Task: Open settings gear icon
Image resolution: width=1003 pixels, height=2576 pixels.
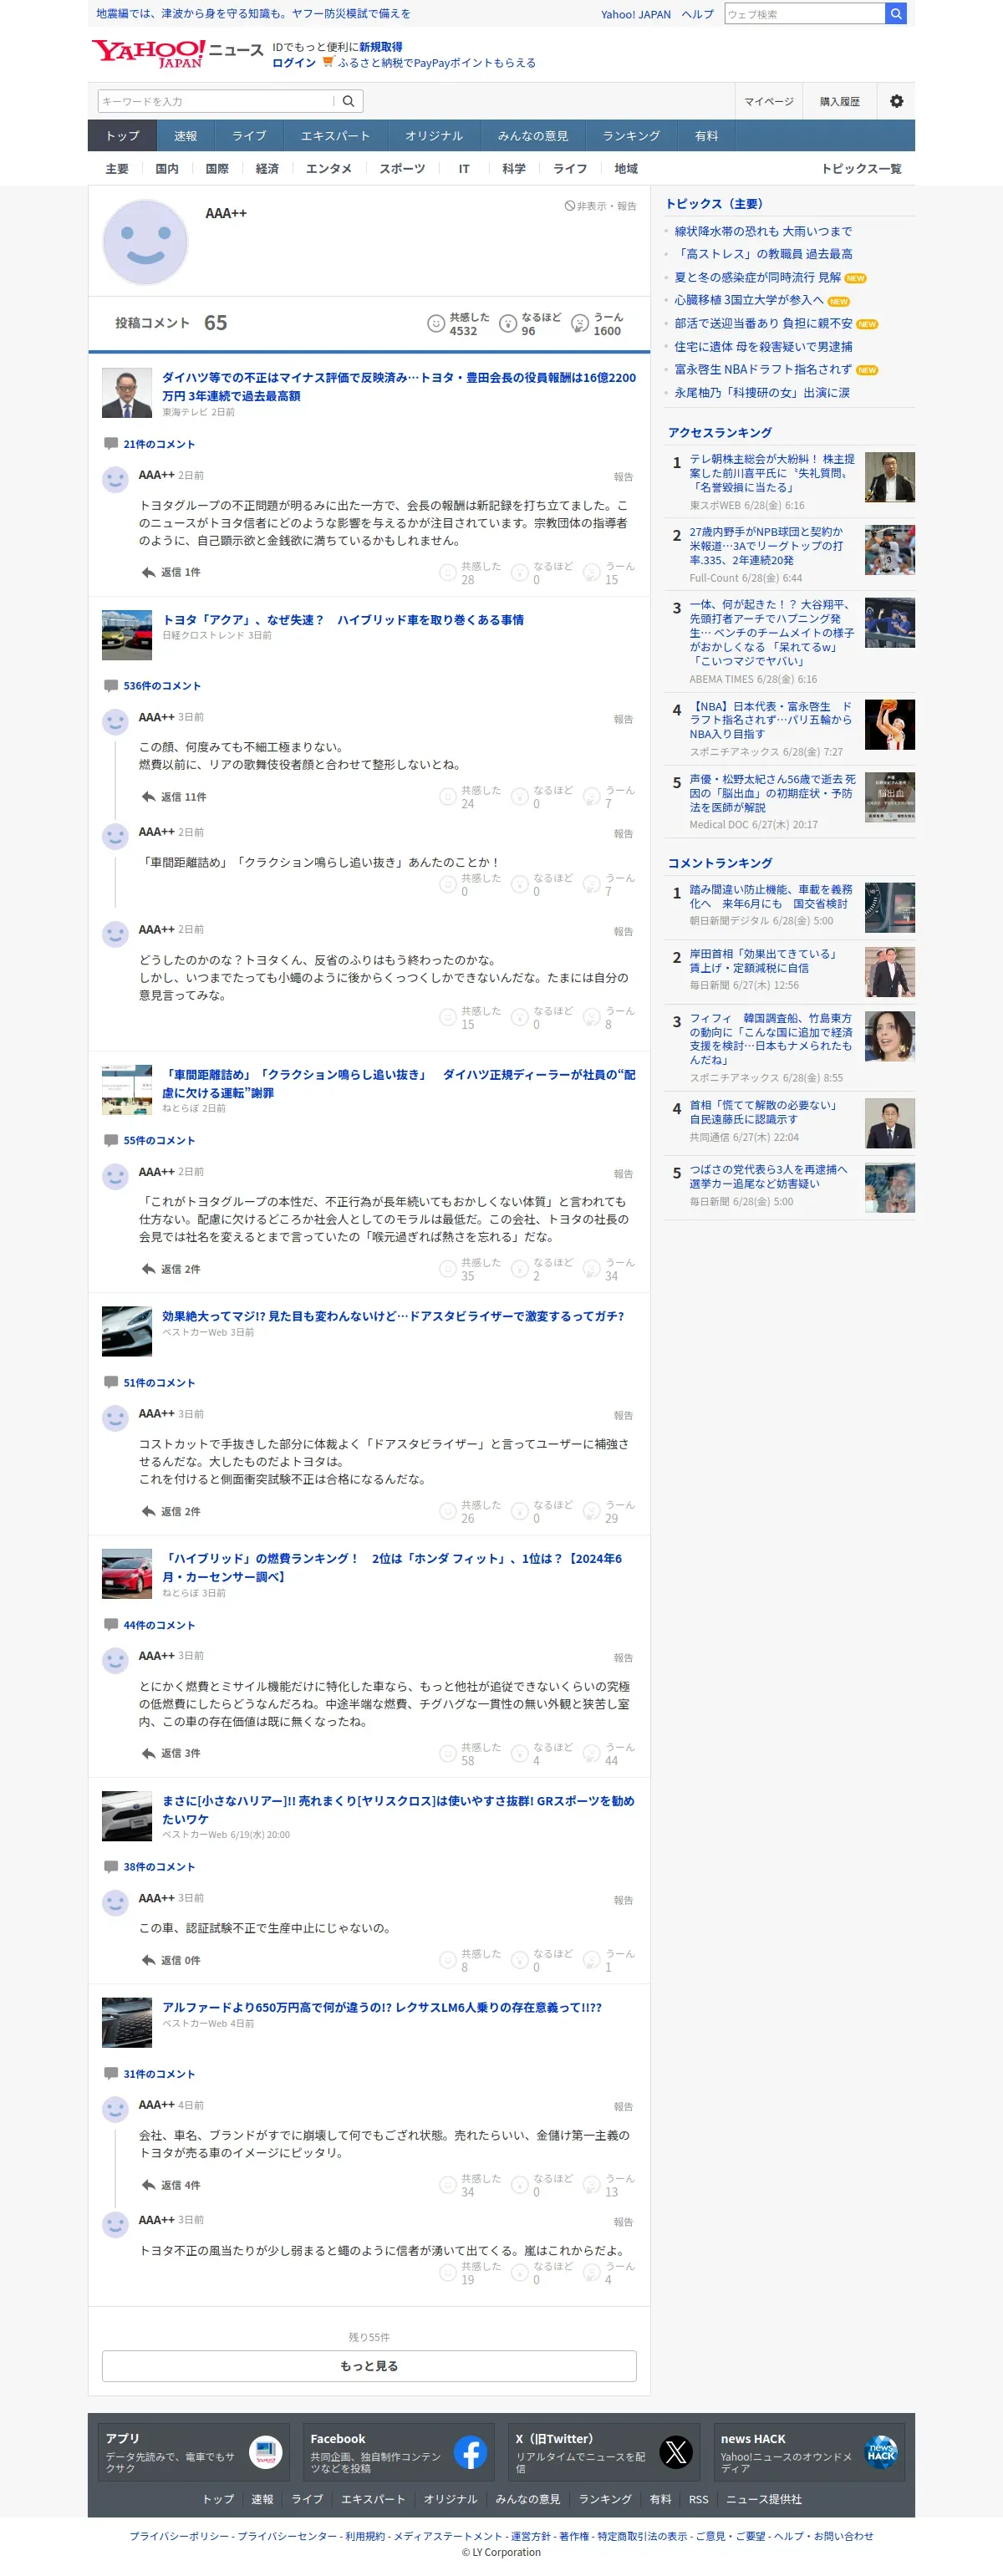Action: (x=896, y=101)
